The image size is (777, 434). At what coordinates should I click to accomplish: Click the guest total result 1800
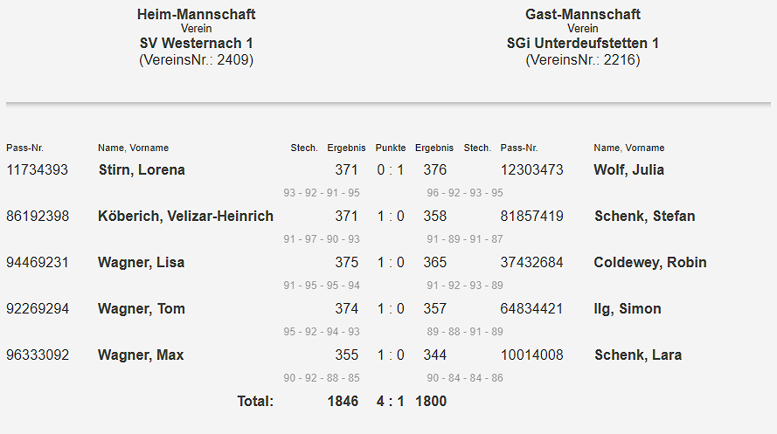(431, 402)
